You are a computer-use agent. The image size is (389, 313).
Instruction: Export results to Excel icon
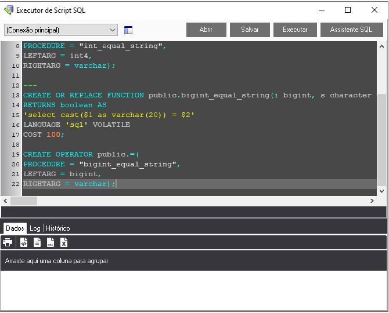64,242
